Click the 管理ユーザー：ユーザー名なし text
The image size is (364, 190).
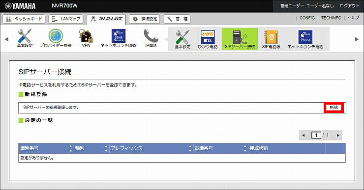click(307, 6)
